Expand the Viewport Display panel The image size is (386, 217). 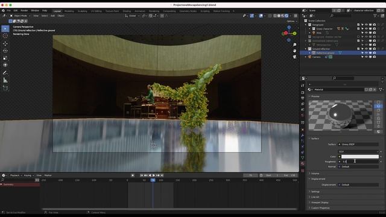tap(320, 203)
